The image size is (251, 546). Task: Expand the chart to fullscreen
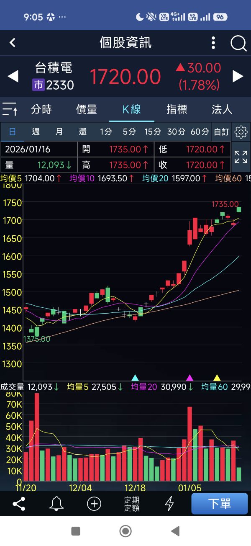click(x=241, y=157)
